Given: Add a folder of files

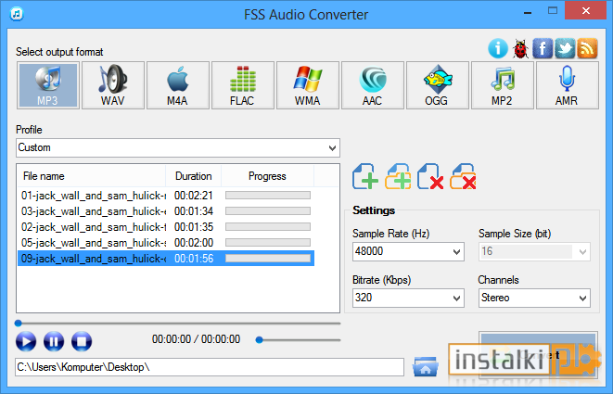Looking at the screenshot, I should (398, 177).
